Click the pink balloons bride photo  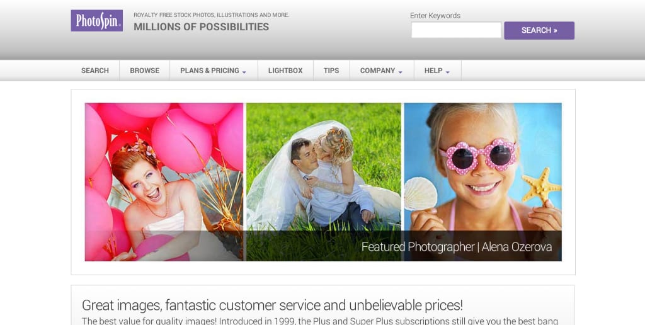coord(164,182)
